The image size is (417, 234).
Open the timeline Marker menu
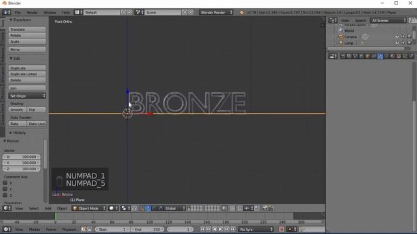tap(35, 229)
